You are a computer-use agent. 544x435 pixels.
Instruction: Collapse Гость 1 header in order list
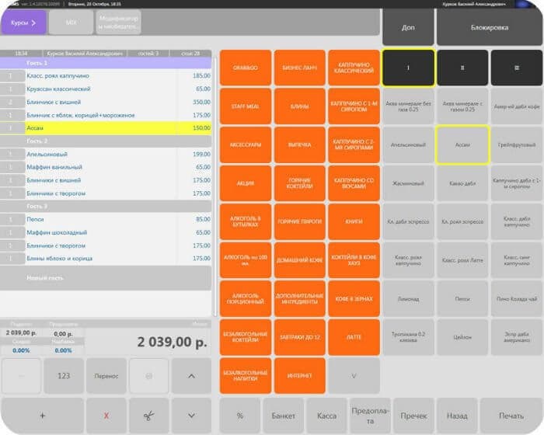(106, 63)
